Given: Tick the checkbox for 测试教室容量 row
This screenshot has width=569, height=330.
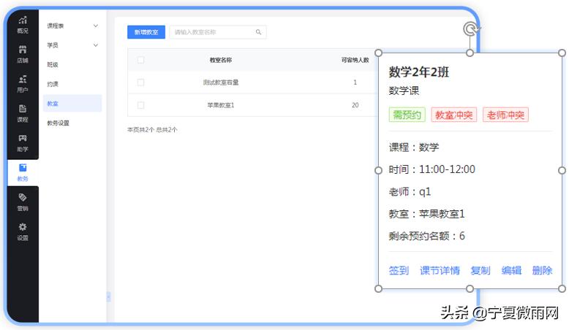Looking at the screenshot, I should click(x=141, y=82).
